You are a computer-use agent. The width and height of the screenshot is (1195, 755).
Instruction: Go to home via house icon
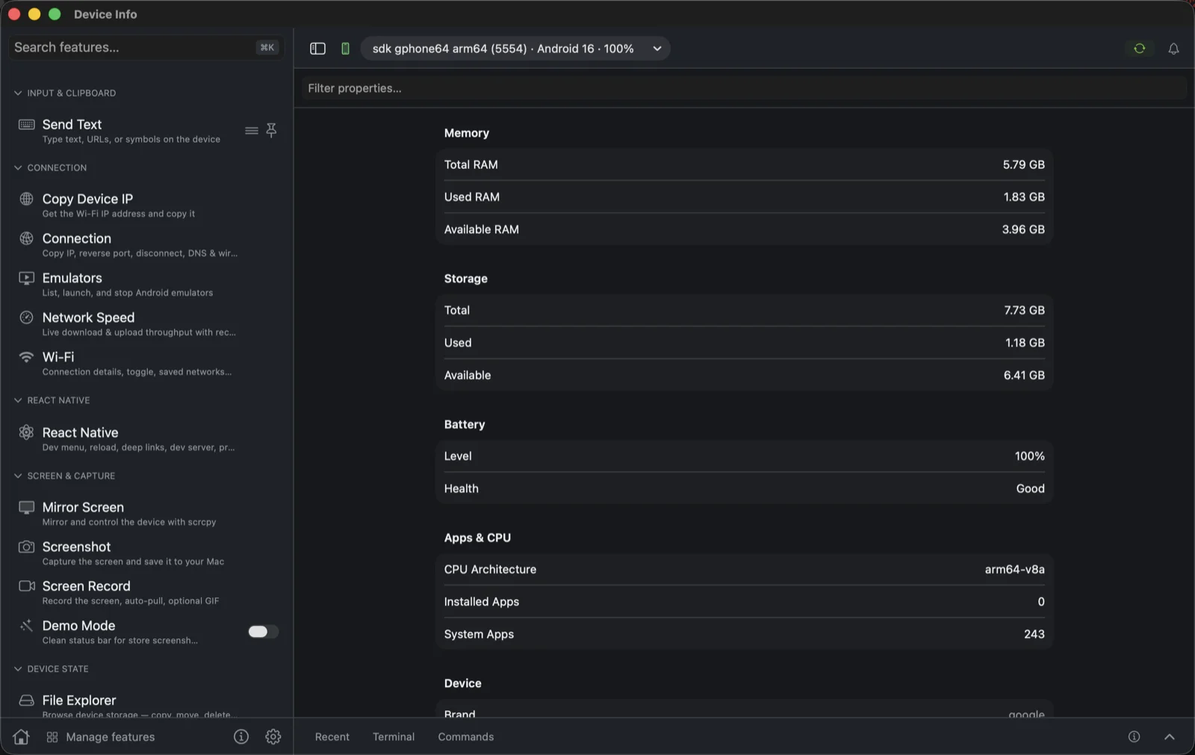(21, 737)
